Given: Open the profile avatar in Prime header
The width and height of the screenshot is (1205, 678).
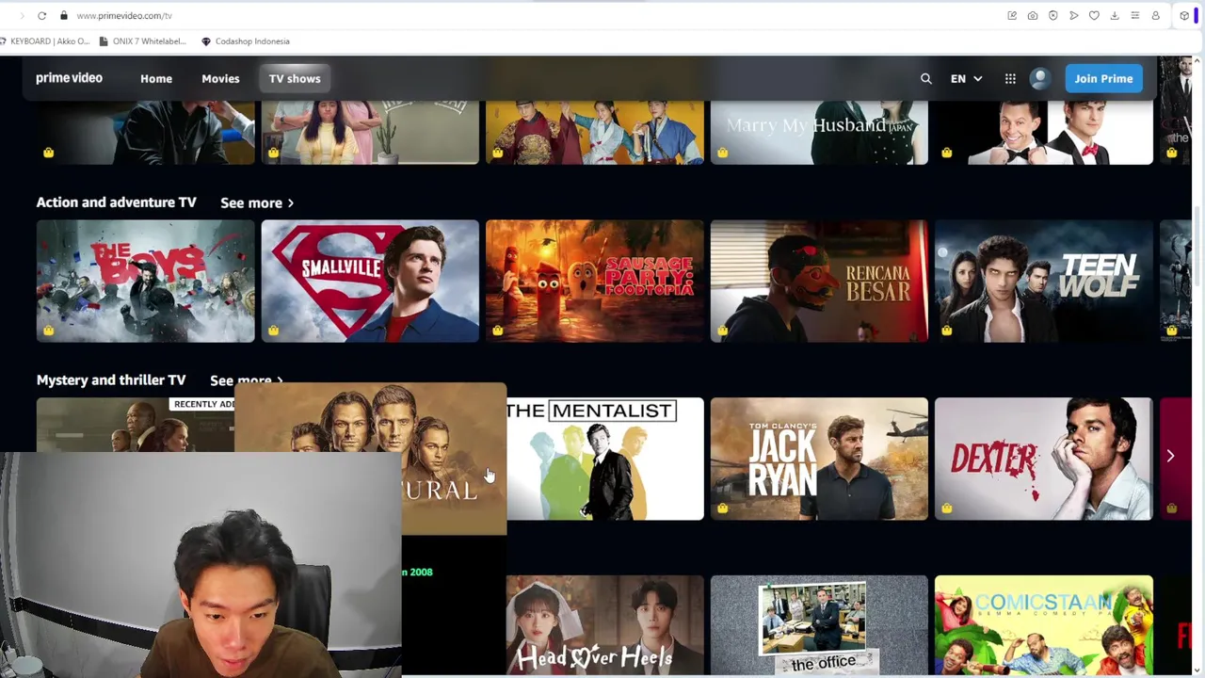Looking at the screenshot, I should (x=1040, y=79).
